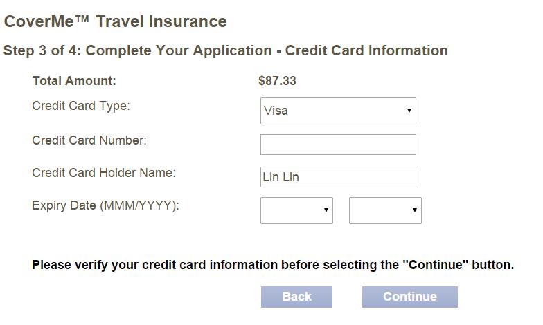Screen dimensions: 543x325
Task: Click the "Credit Card Holder Name:" label
Action: click(104, 173)
